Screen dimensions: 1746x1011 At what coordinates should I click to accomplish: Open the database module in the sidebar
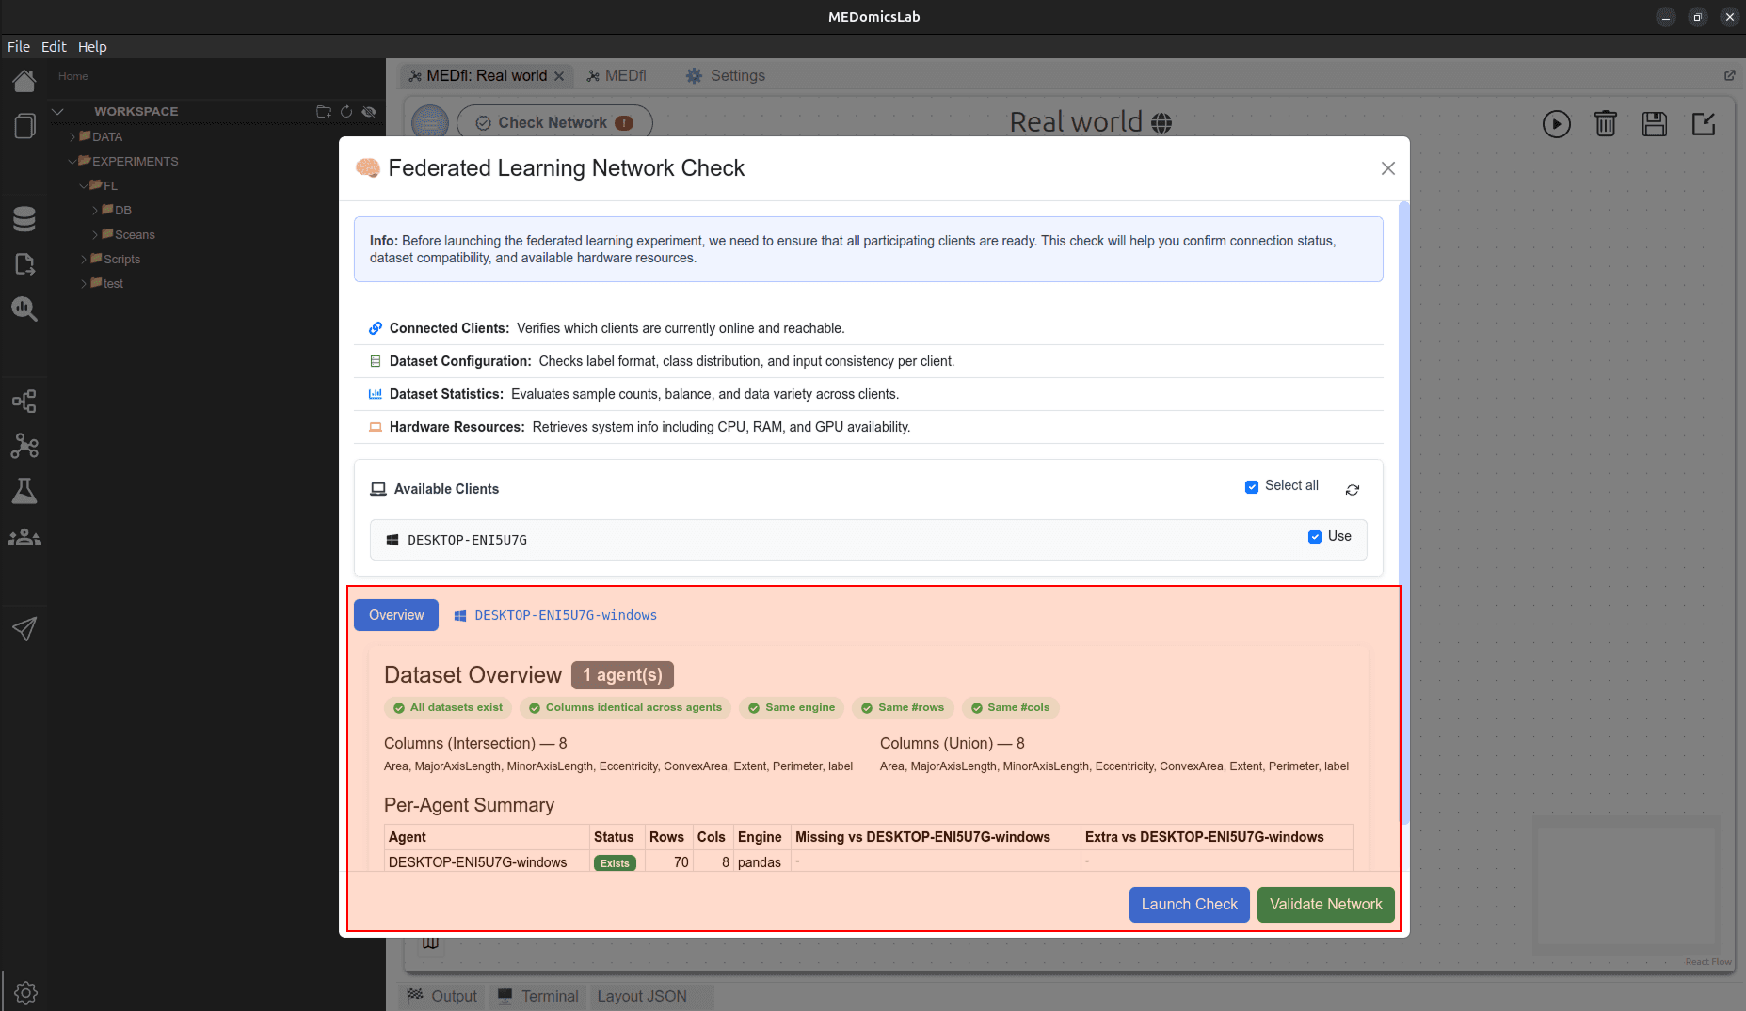coord(24,218)
